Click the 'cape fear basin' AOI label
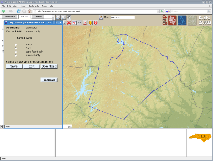This screenshot has height=161, width=213. coord(34,52)
